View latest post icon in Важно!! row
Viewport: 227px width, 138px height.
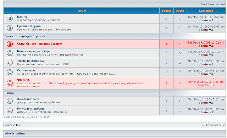(211, 20)
